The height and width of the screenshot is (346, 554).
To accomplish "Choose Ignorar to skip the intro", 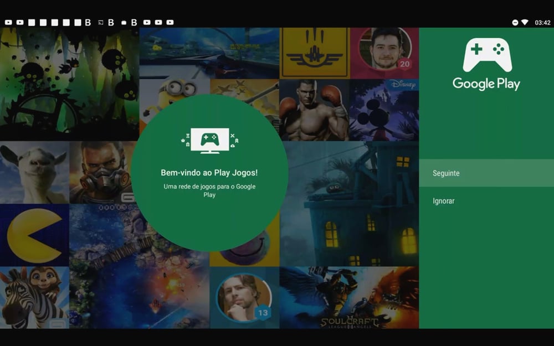I will pos(486,201).
